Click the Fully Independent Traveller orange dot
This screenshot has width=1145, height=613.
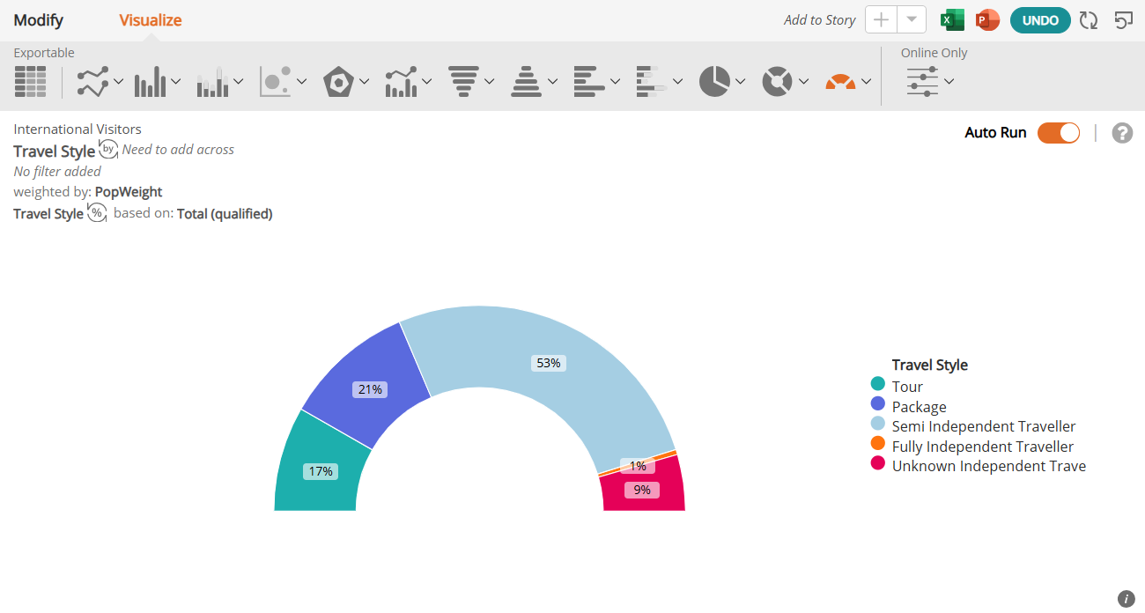click(x=877, y=443)
